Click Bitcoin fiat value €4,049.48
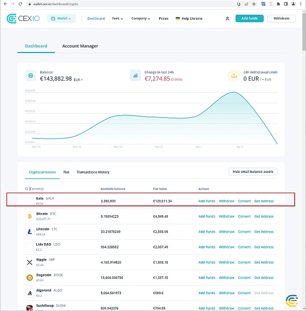This screenshot has height=311, width=306. pos(161,216)
